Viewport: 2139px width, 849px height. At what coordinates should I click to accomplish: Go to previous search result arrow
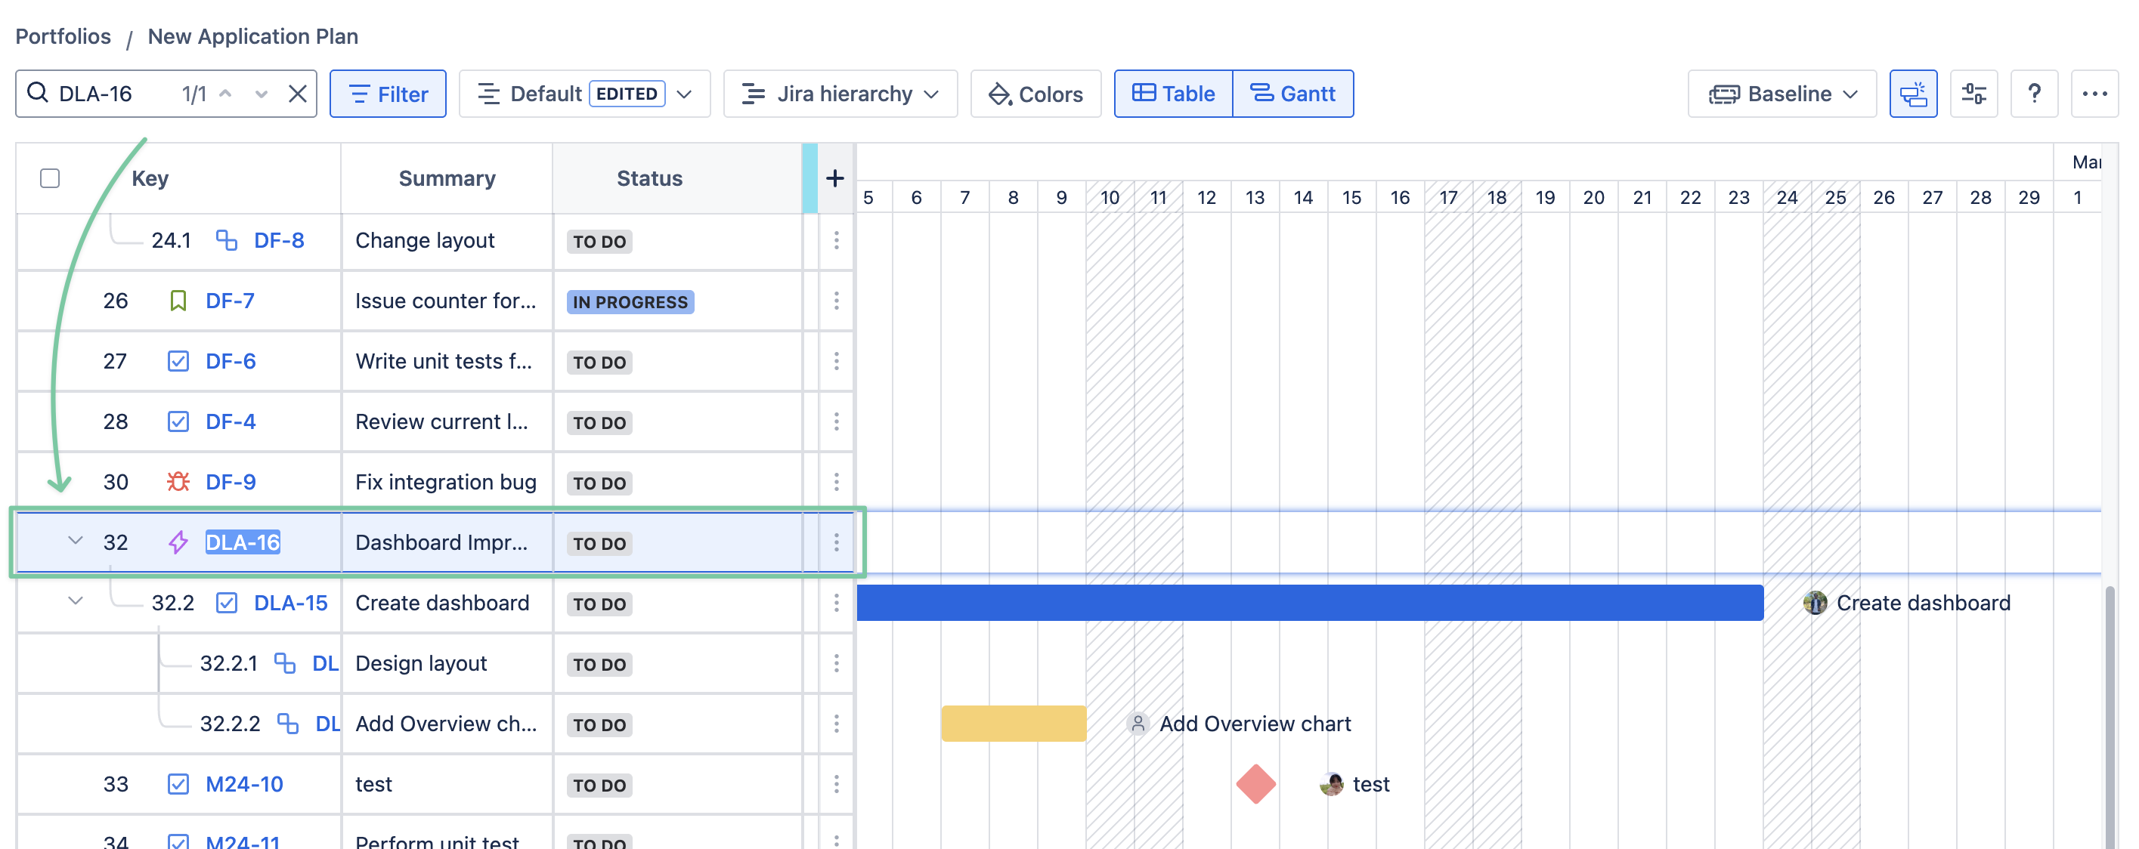[x=226, y=94]
